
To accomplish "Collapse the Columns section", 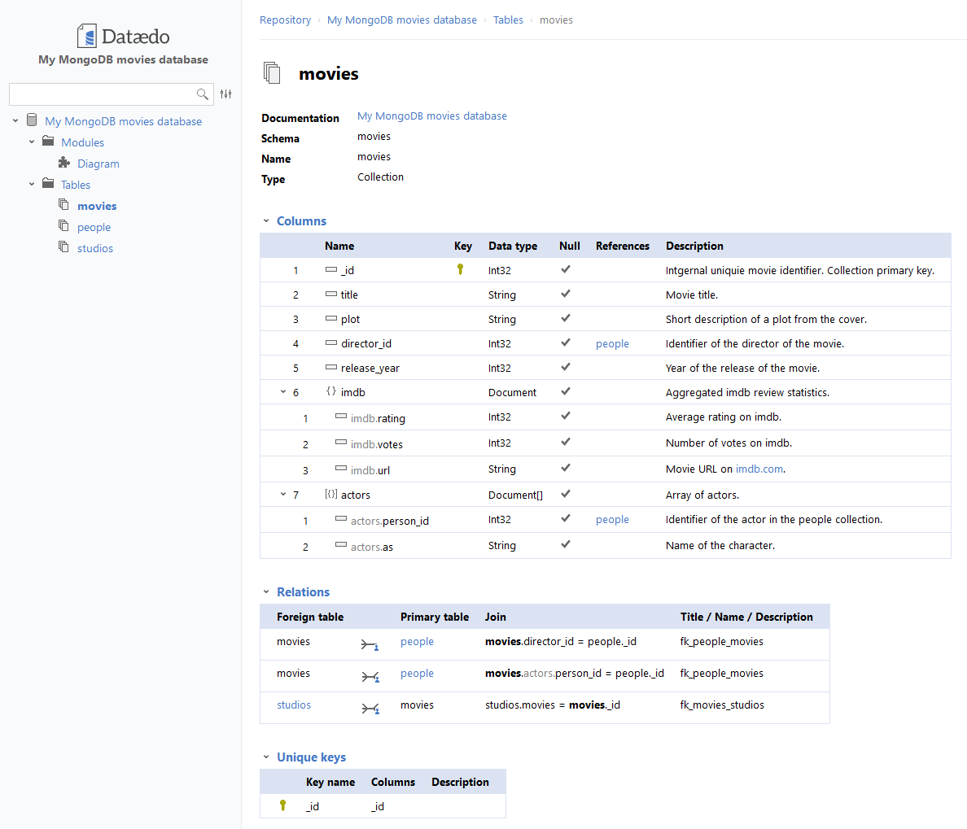I will (x=266, y=221).
